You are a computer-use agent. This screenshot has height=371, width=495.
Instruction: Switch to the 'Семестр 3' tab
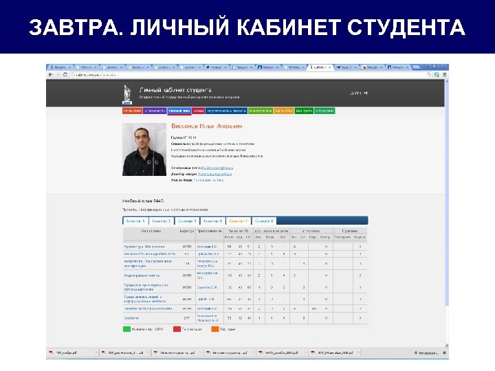(187, 221)
